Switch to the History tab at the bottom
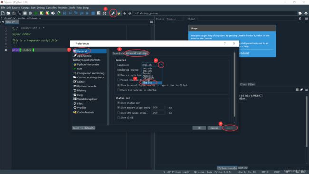 click(243, 168)
